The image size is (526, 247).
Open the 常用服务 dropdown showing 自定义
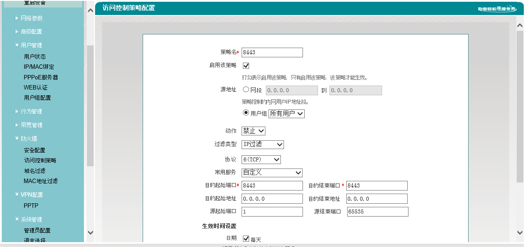272,172
